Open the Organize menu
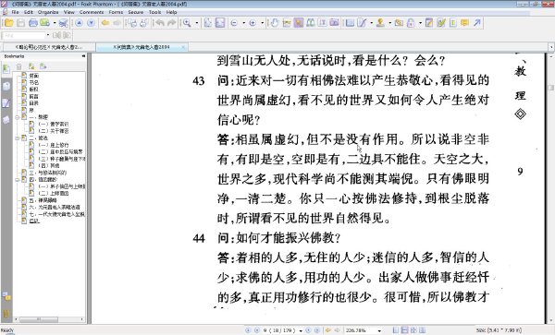555x335 pixels. (x=48, y=12)
